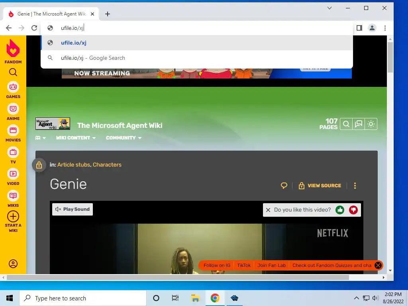Expand the Community dropdown
408x306 pixels.
124,138
